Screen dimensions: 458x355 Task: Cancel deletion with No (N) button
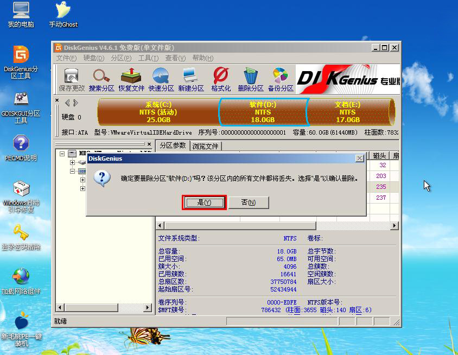[249, 202]
